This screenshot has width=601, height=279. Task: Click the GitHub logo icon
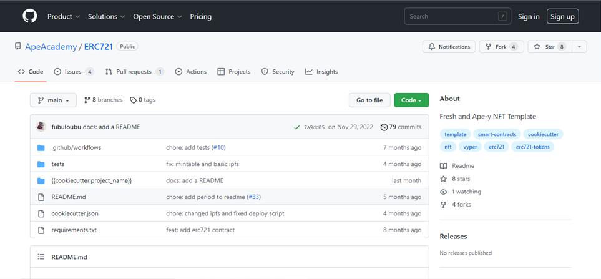pyautogui.click(x=30, y=16)
